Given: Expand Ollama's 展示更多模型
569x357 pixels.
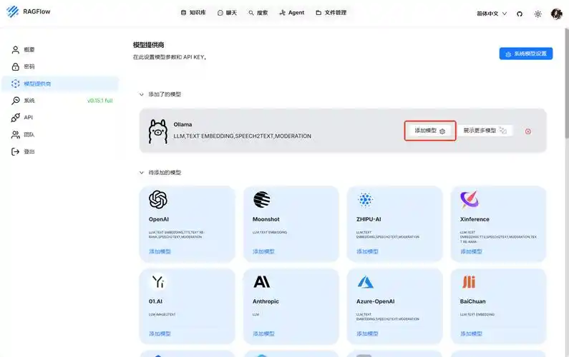Looking at the screenshot, I should coord(485,131).
